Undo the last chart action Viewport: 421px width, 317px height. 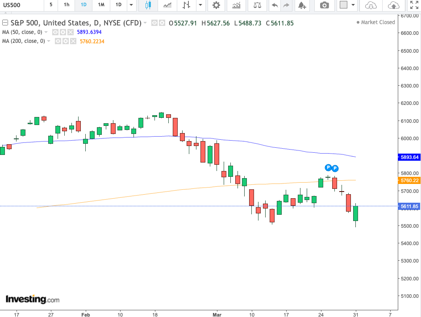(274, 6)
